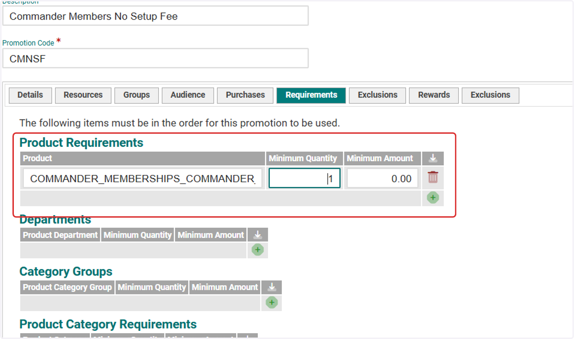Click the Product Requirements heading
574x339 pixels.
click(81, 142)
